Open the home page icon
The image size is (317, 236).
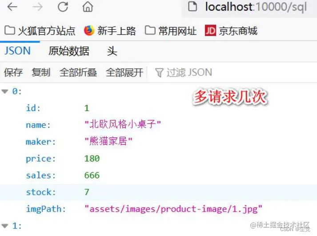[88, 7]
